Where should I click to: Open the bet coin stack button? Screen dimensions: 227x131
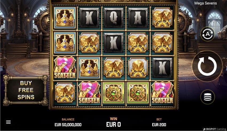[x=208, y=97]
